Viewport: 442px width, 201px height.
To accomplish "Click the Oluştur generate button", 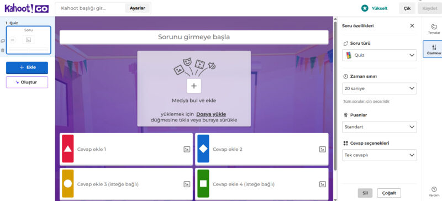I will tap(27, 82).
